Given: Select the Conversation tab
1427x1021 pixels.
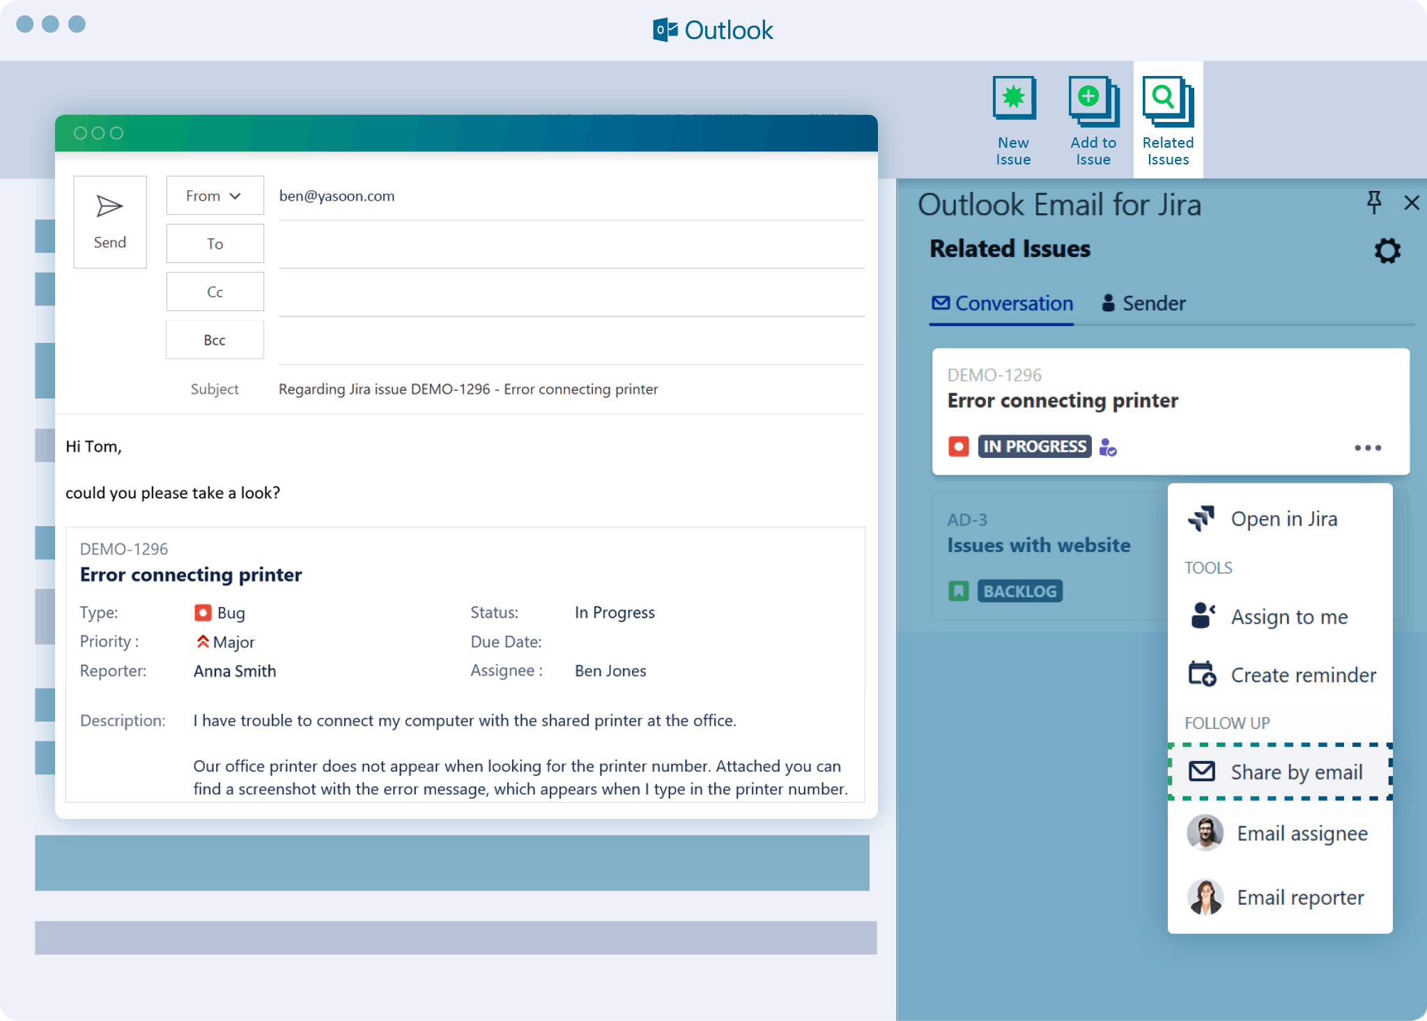Looking at the screenshot, I should tap(1002, 304).
